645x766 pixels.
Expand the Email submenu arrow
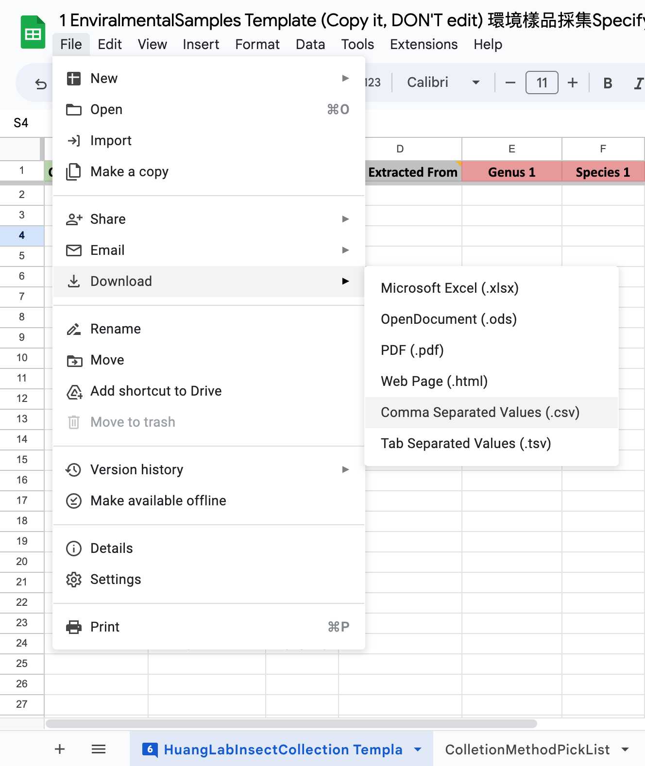(345, 250)
